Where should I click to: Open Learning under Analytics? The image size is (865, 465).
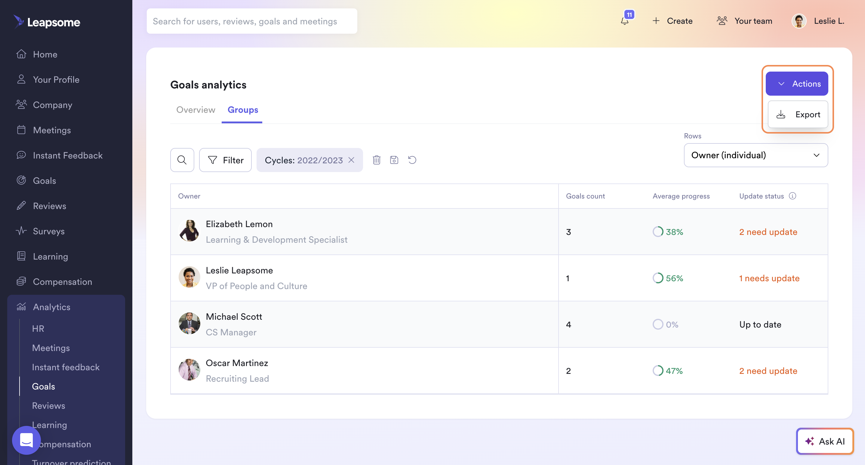(49, 425)
